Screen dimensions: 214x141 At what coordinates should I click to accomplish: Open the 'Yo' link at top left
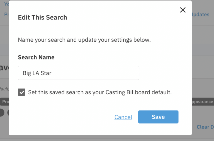pos(7,4)
